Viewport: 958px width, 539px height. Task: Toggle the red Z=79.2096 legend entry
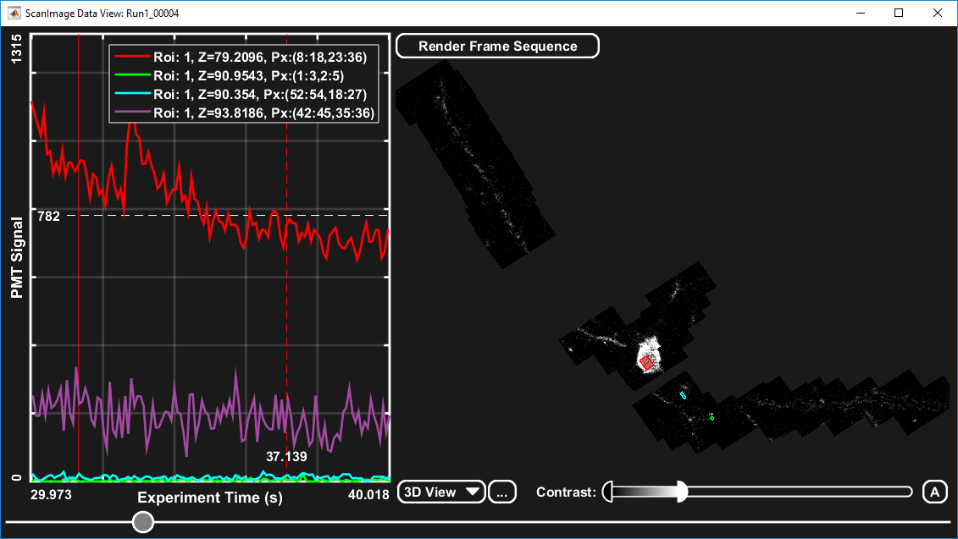pos(246,58)
